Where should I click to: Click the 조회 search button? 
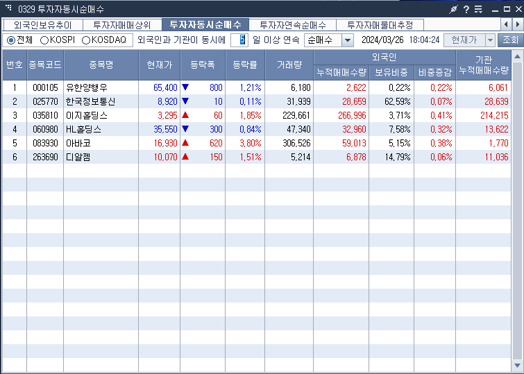pos(510,40)
